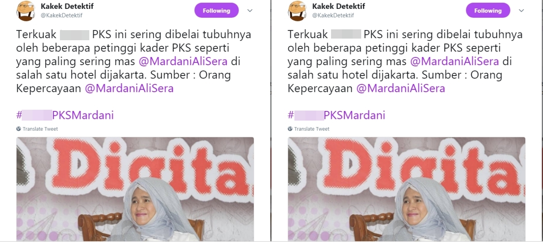Viewport: 543px width, 242px height.
Task: Open the right tweet's attached photo
Action: point(407,189)
